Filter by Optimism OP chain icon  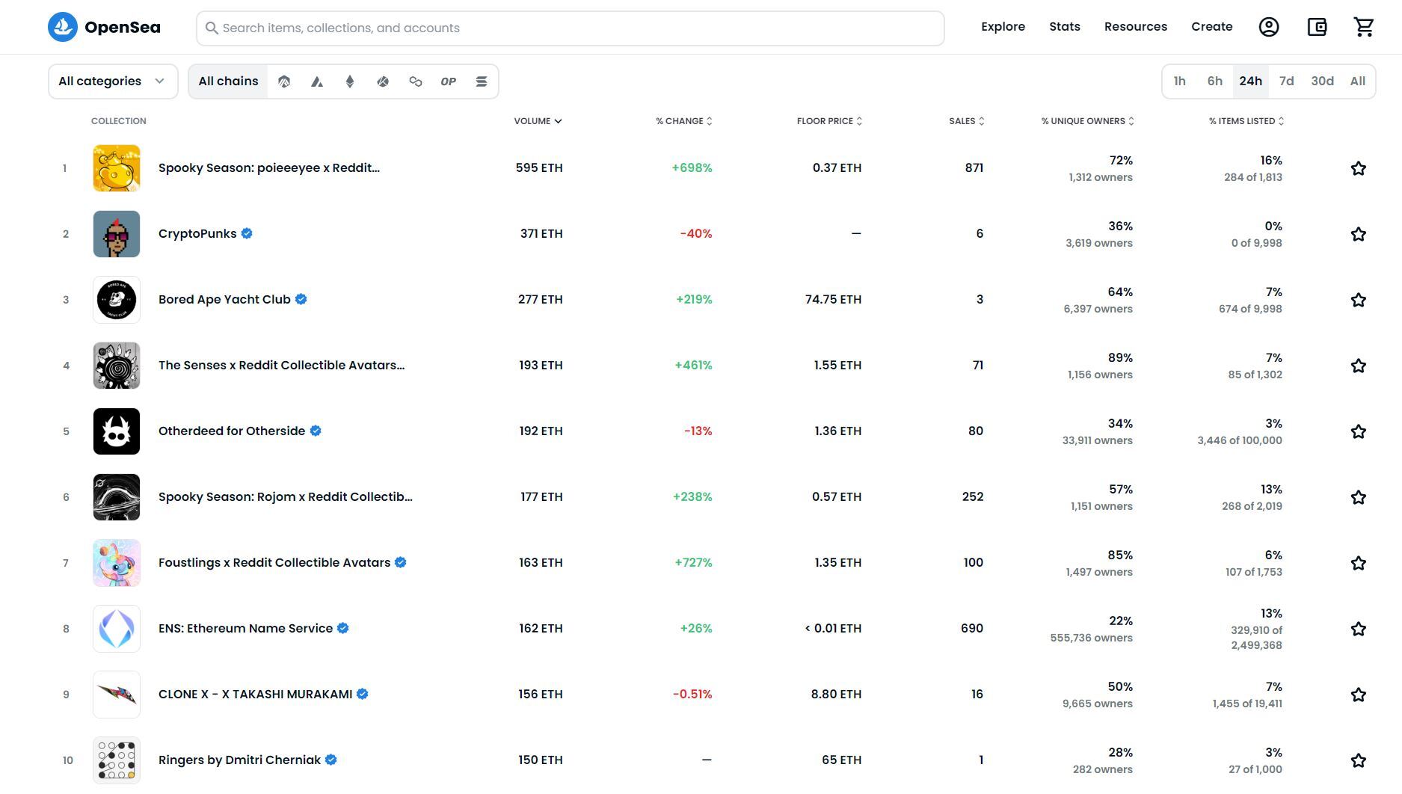click(x=449, y=81)
